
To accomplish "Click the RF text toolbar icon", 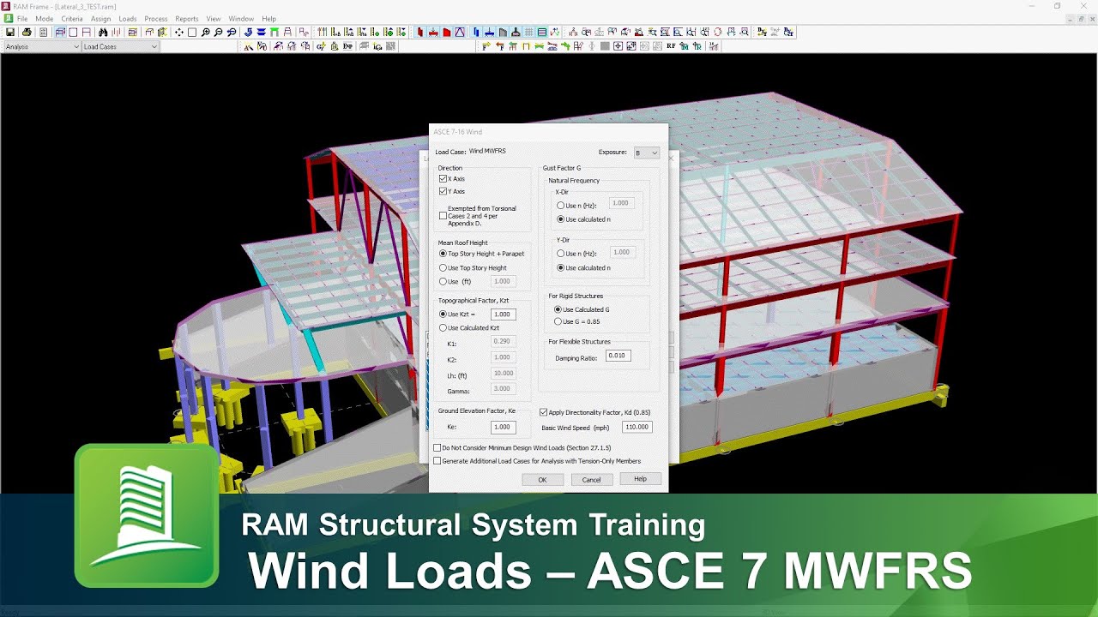I will tap(671, 46).
